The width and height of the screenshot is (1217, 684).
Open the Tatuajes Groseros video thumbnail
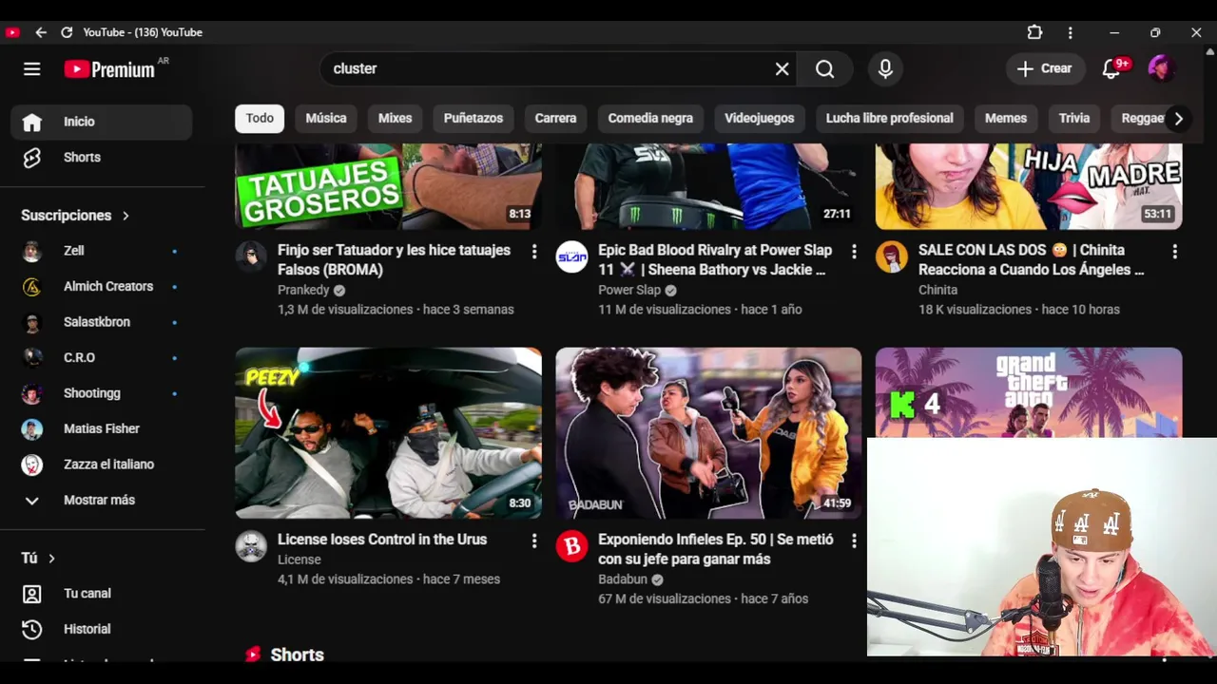[388, 186]
